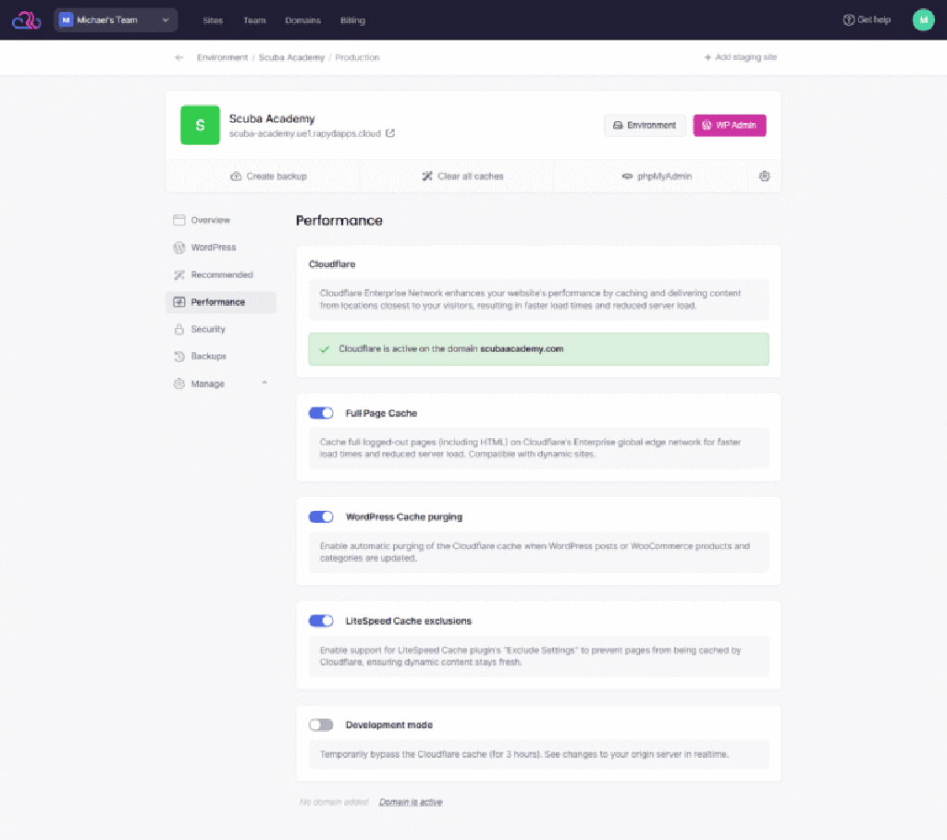Turn off WordPress Cache purging
947x840 pixels.
pyautogui.click(x=320, y=517)
